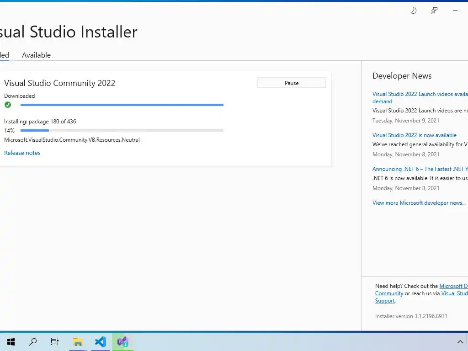Launch Visual Studio Code from taskbar
This screenshot has height=351, width=468.
click(101, 342)
